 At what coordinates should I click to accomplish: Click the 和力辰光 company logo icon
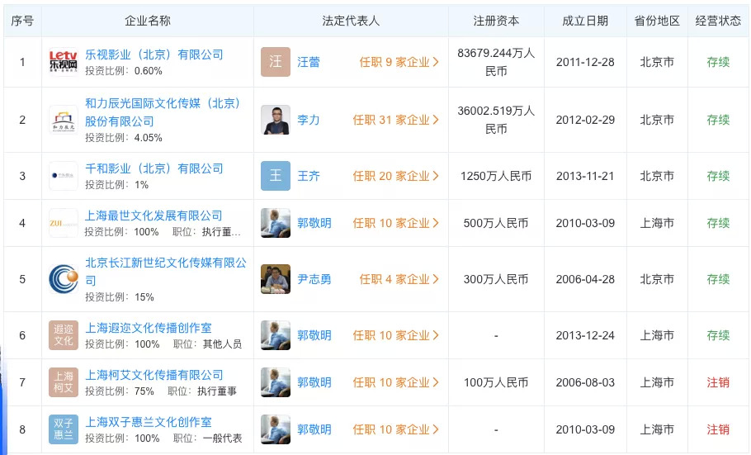tap(64, 120)
